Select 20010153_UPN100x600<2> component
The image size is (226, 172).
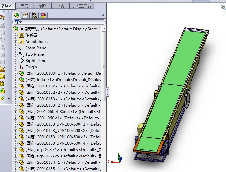pos(60,131)
